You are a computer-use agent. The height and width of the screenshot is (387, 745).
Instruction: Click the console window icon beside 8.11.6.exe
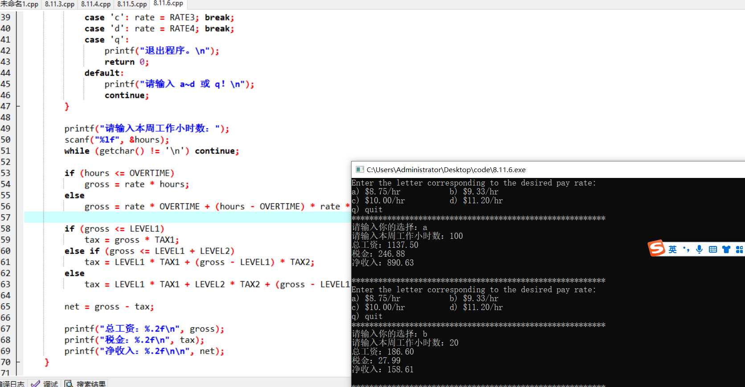point(360,169)
